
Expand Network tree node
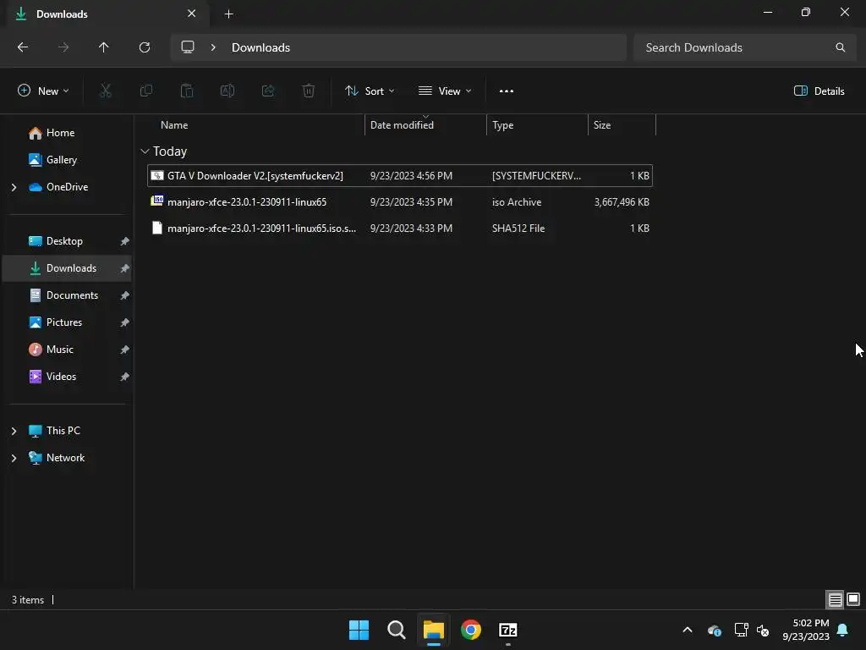coord(14,458)
